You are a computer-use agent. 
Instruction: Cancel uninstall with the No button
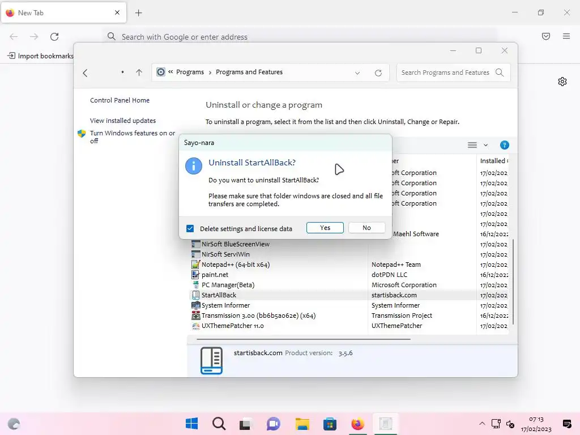tap(366, 228)
